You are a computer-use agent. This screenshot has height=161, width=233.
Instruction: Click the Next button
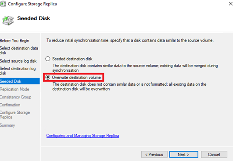pyautogui.click(x=184, y=154)
